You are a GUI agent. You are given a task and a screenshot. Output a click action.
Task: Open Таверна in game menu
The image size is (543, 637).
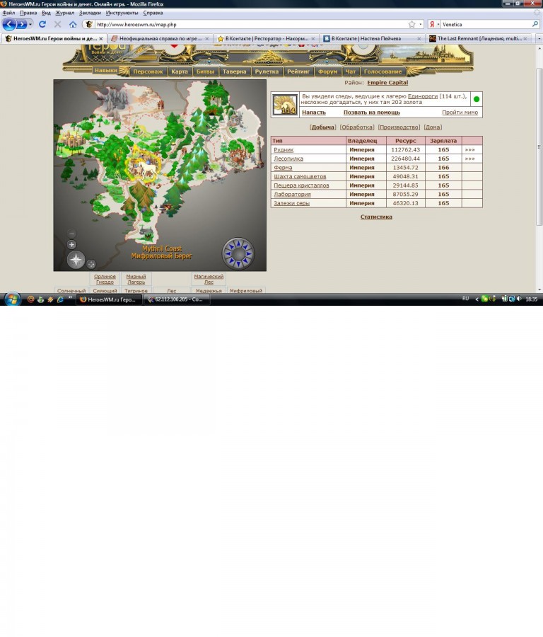[x=234, y=71]
